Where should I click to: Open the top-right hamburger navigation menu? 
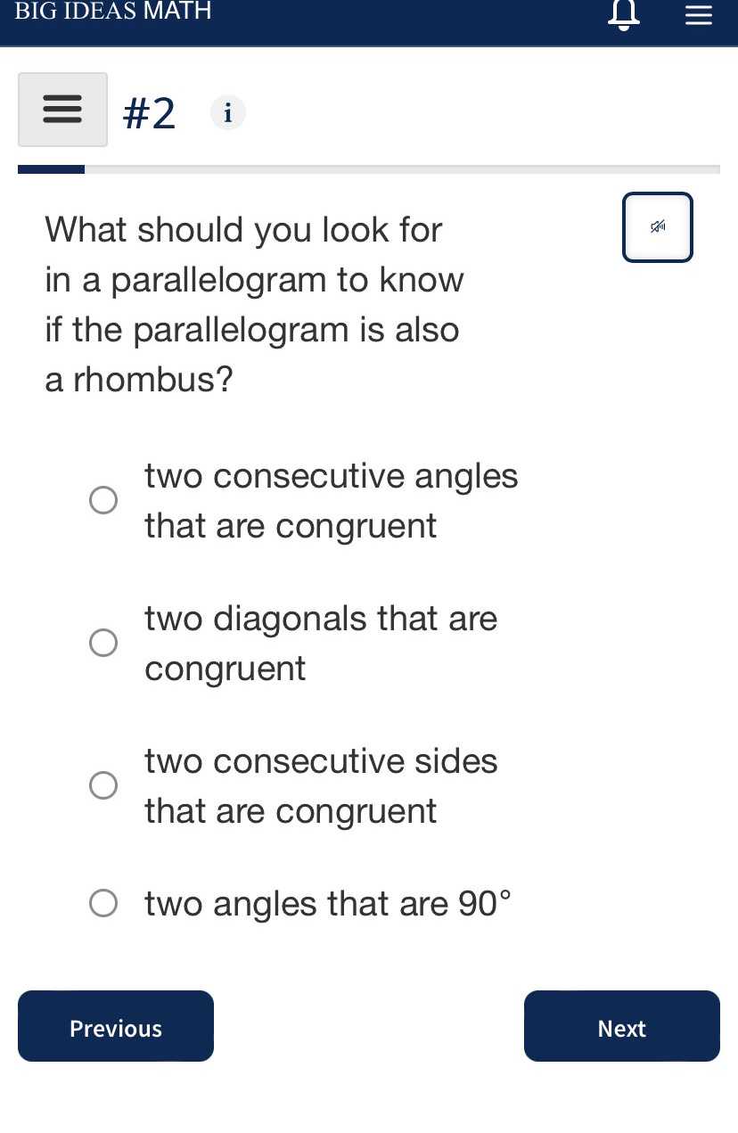[x=698, y=14]
